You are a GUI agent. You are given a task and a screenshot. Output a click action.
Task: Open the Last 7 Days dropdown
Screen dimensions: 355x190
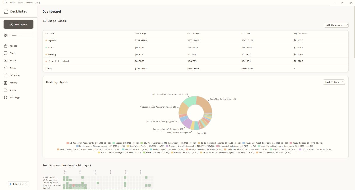[334, 82]
